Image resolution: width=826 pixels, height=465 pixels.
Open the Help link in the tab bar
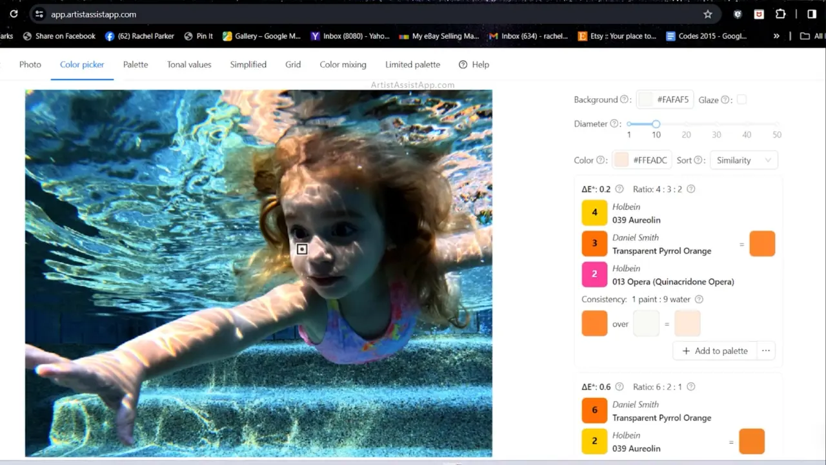[474, 65]
